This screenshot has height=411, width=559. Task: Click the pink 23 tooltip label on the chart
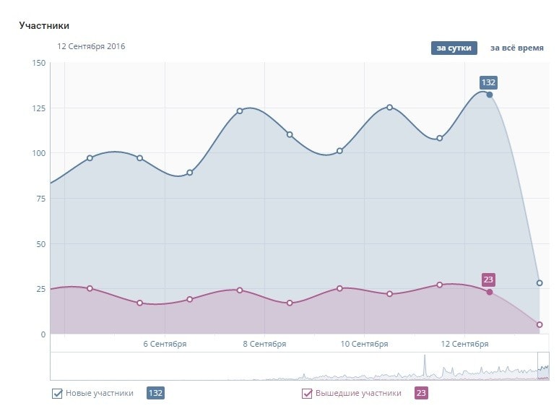pyautogui.click(x=489, y=280)
